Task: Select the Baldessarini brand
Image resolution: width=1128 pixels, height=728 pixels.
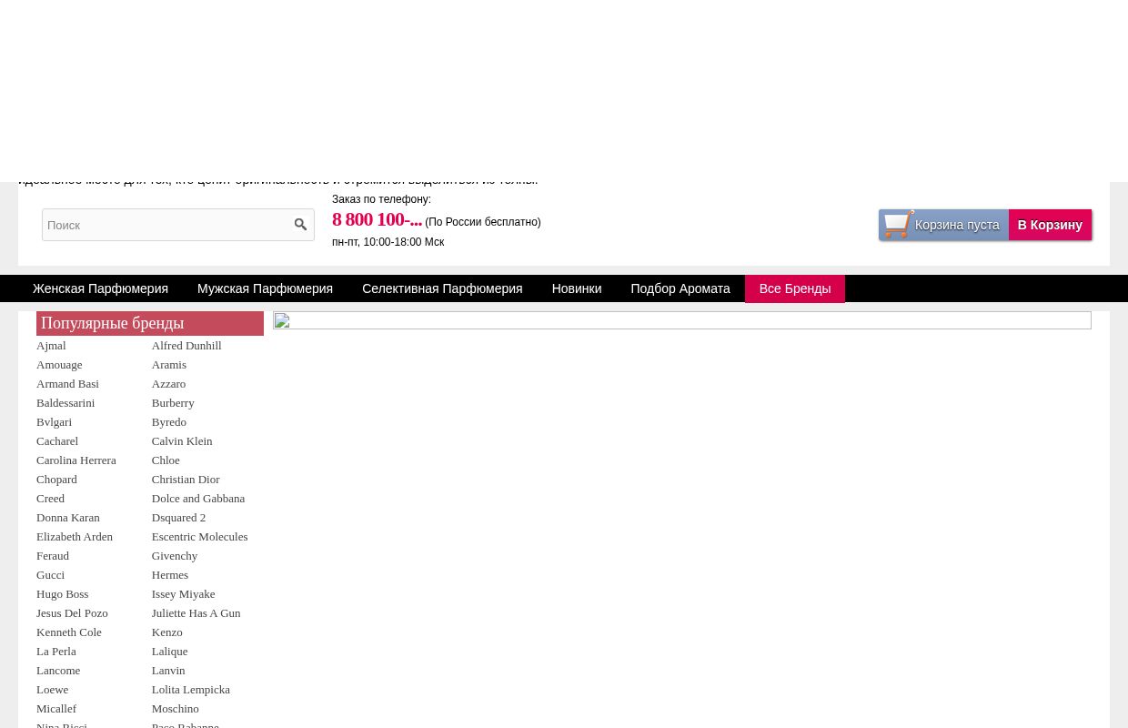Action: pos(65,403)
